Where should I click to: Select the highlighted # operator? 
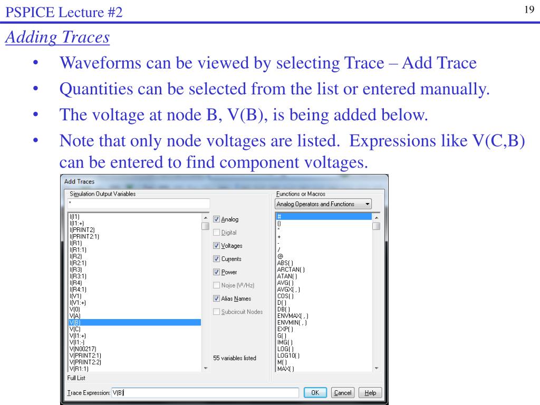coord(324,217)
